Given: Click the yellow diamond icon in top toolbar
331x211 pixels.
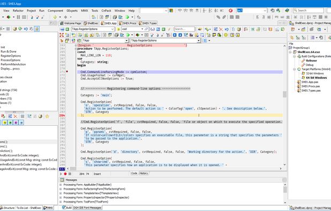Looking at the screenshot, I should (55, 17).
